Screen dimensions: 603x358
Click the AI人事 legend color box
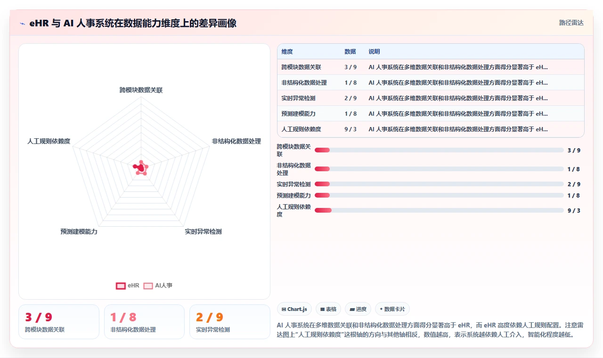point(148,286)
